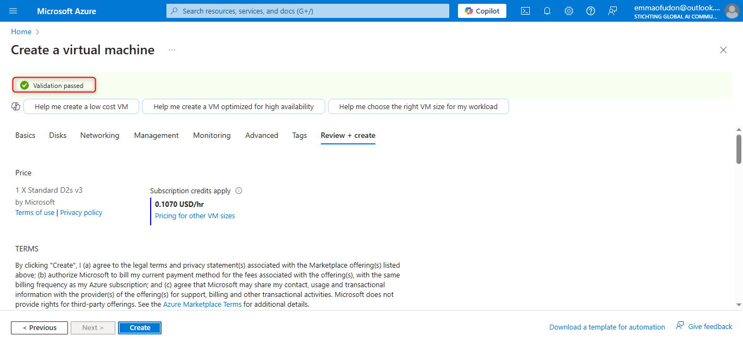
Task: Select the Review + create tab
Action: pos(348,136)
